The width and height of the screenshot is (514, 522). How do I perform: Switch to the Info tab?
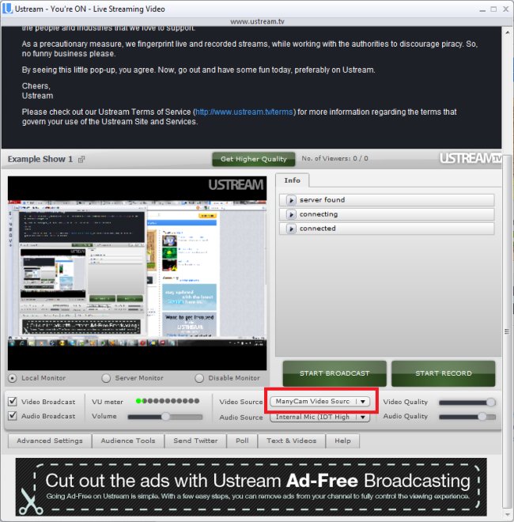293,180
